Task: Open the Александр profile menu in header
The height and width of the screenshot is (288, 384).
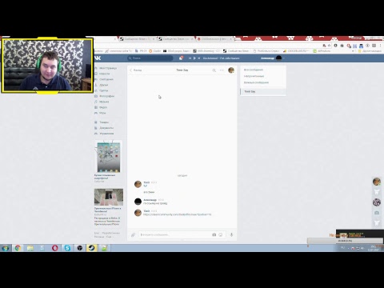Action: coord(272,58)
